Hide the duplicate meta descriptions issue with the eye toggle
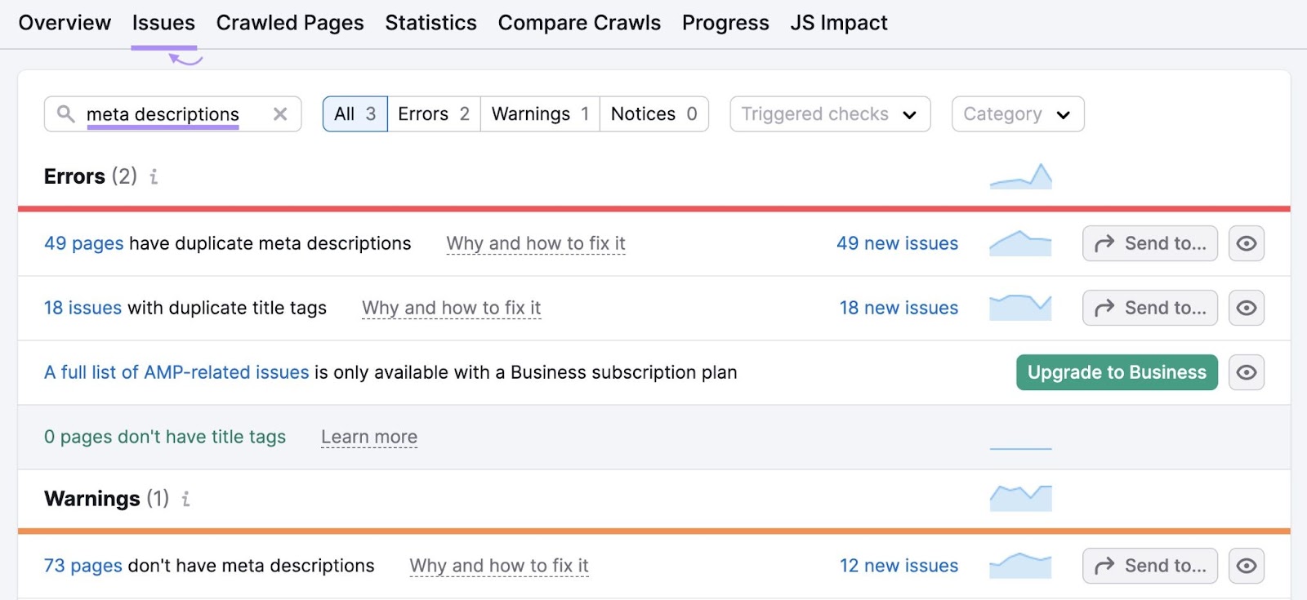The height and width of the screenshot is (600, 1307). [x=1246, y=242]
